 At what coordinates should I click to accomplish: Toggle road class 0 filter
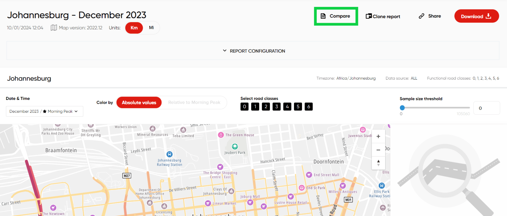pyautogui.click(x=245, y=107)
